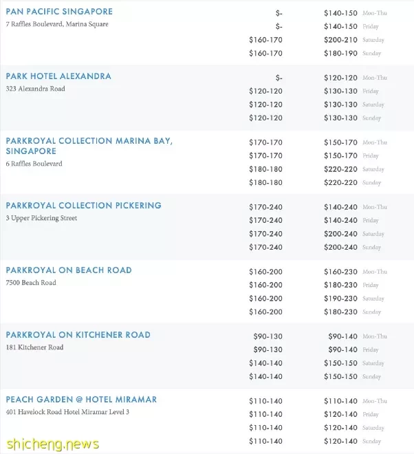Image resolution: width=414 pixels, height=454 pixels.
Task: Open the Pan Pacific Singapore listing
Action: click(59, 12)
